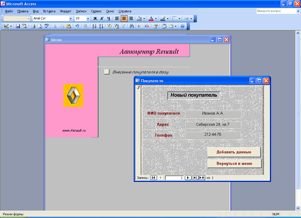Screen dimensions: 301x218
Task: Save with the floppy disk icon
Action: [18, 26]
